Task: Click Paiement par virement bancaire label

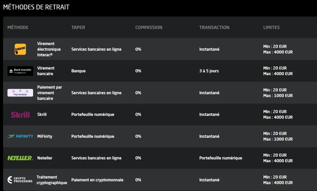Action: click(x=50, y=93)
